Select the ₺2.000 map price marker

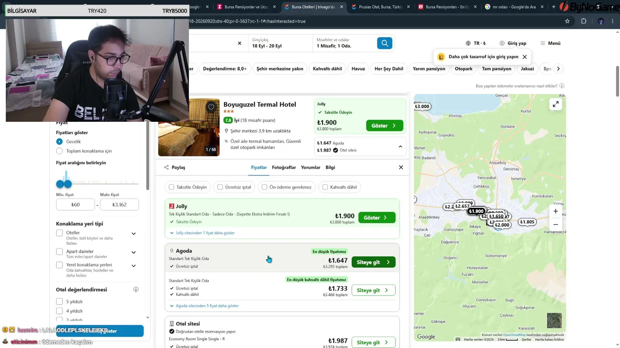click(x=502, y=225)
